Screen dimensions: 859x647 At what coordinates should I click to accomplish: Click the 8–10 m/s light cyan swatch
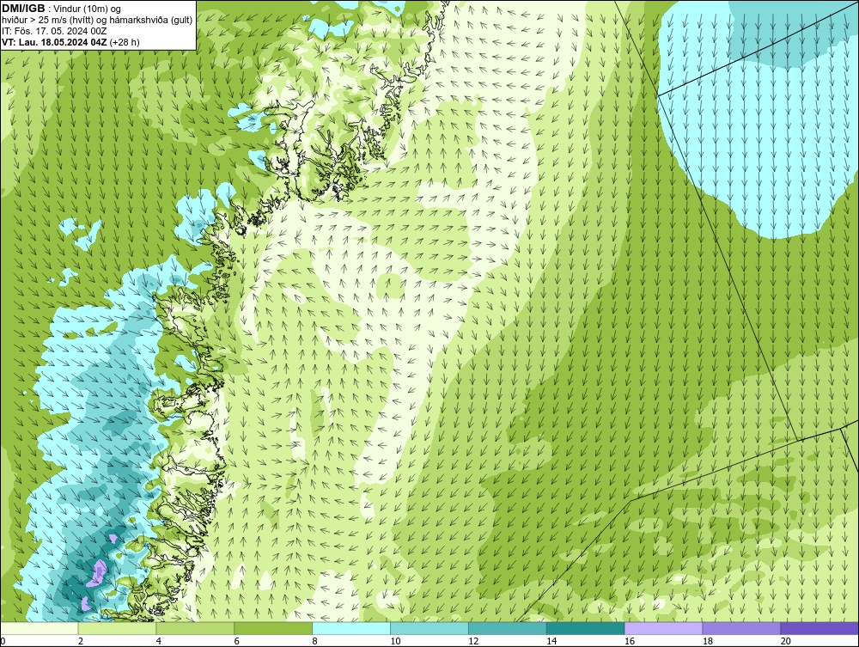(351, 628)
